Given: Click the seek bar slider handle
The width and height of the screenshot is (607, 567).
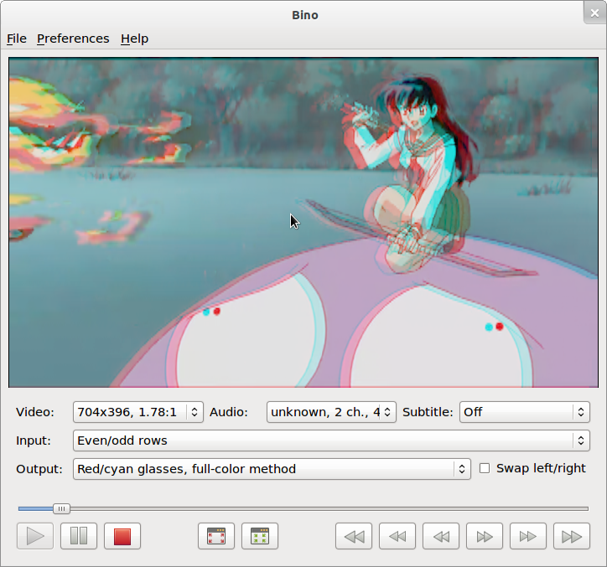Looking at the screenshot, I should pos(61,508).
